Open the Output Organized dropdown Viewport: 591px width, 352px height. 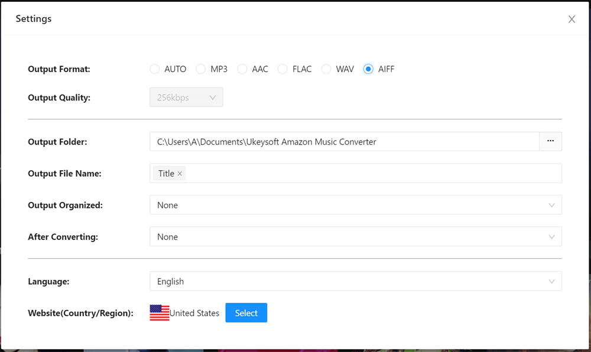point(355,205)
